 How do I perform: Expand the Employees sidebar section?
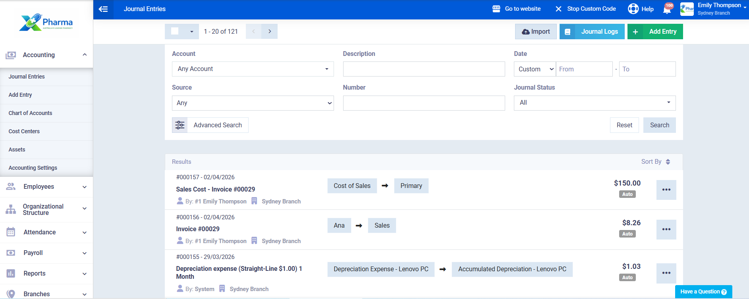(46, 187)
